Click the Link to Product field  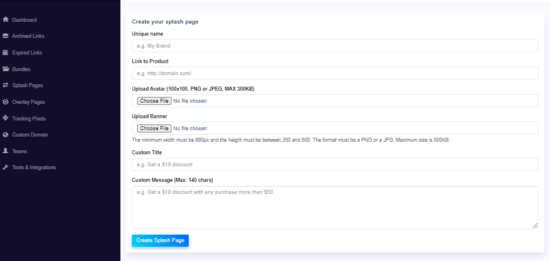click(335, 73)
